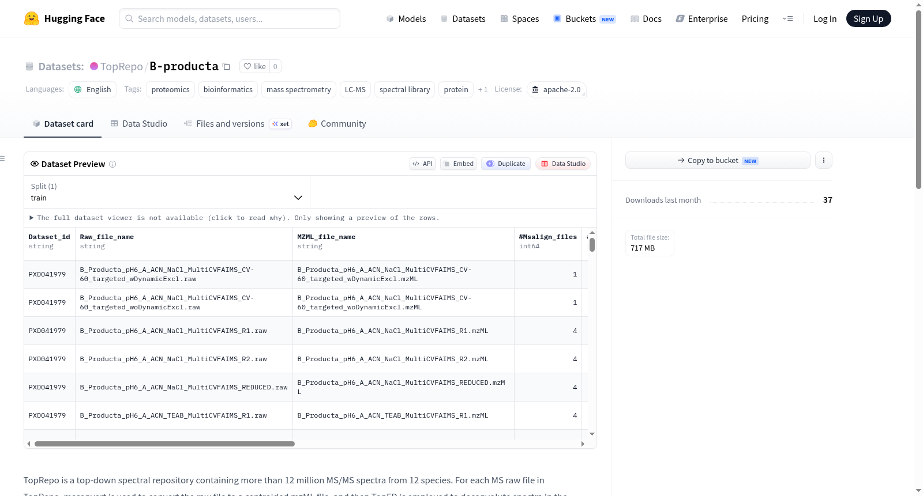Open the Dataset card tab

[x=63, y=123]
